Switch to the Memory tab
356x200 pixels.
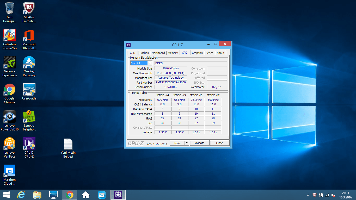coord(173,53)
